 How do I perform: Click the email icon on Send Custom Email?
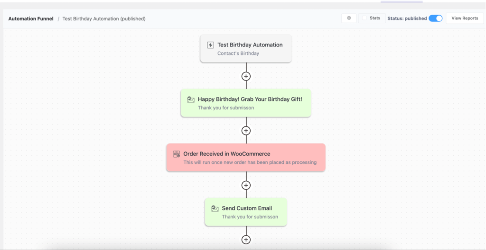[x=215, y=208]
